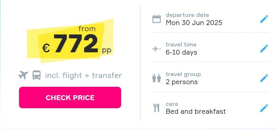The height and width of the screenshot is (130, 278).
Task: Edit the travel group with pencil icon
Action: coord(264,78)
